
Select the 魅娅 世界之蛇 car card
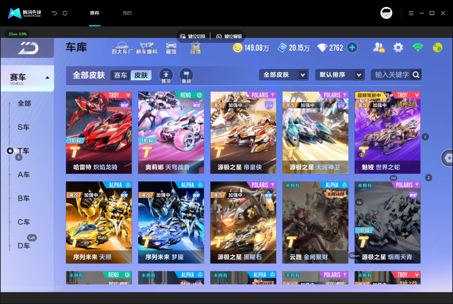click(388, 133)
